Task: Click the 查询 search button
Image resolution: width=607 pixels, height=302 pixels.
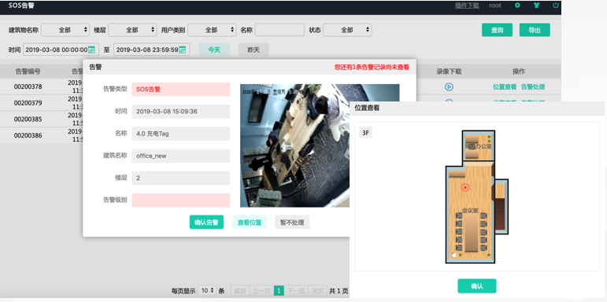Action: pos(497,30)
